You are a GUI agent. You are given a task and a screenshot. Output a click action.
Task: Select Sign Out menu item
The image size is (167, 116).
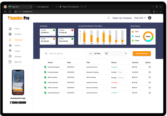(x=18, y=62)
